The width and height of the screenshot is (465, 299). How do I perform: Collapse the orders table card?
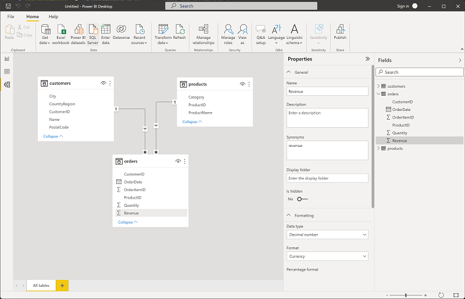(x=127, y=222)
